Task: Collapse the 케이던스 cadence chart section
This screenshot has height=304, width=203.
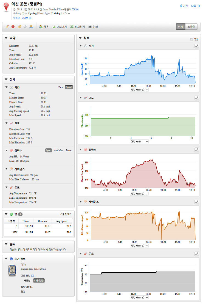Action: [81, 202]
